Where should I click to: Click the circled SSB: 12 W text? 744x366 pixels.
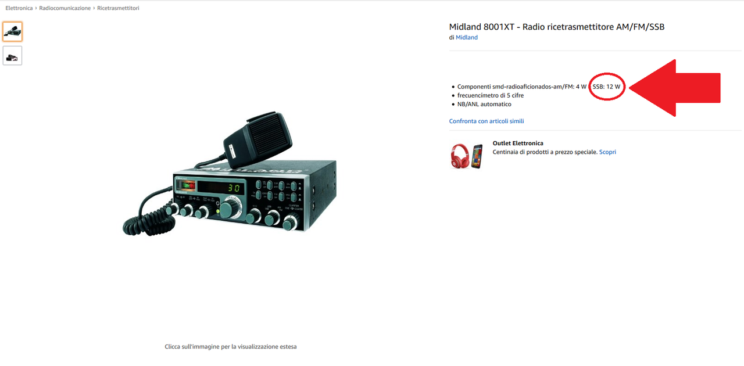[606, 87]
